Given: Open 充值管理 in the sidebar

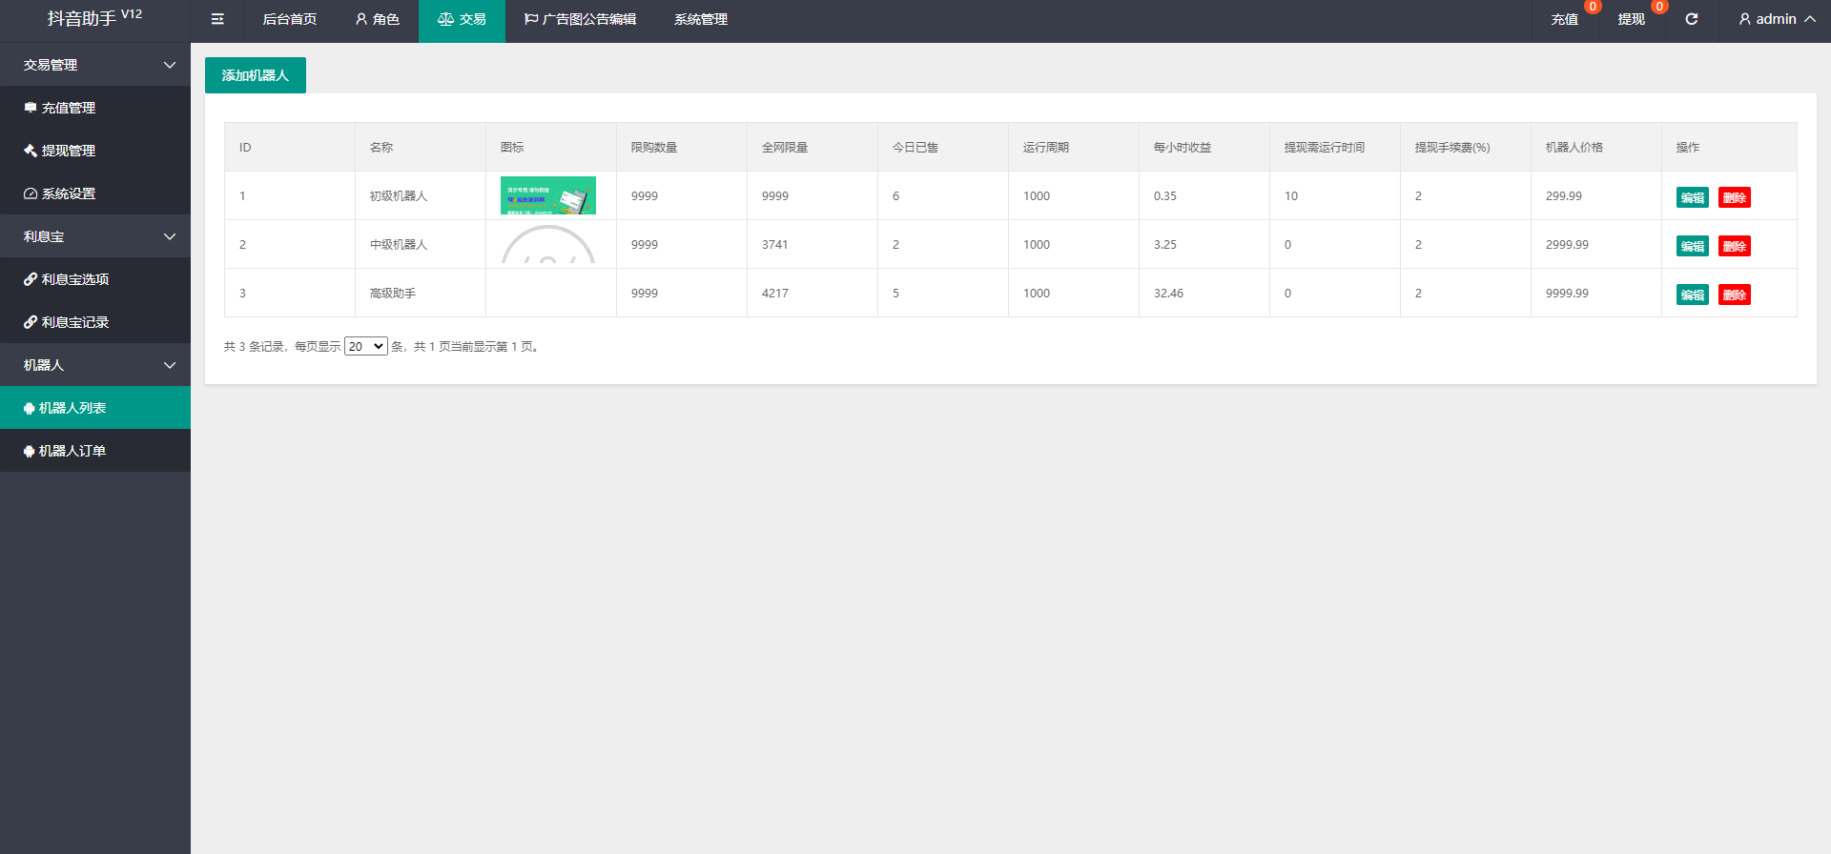Looking at the screenshot, I should (x=95, y=108).
